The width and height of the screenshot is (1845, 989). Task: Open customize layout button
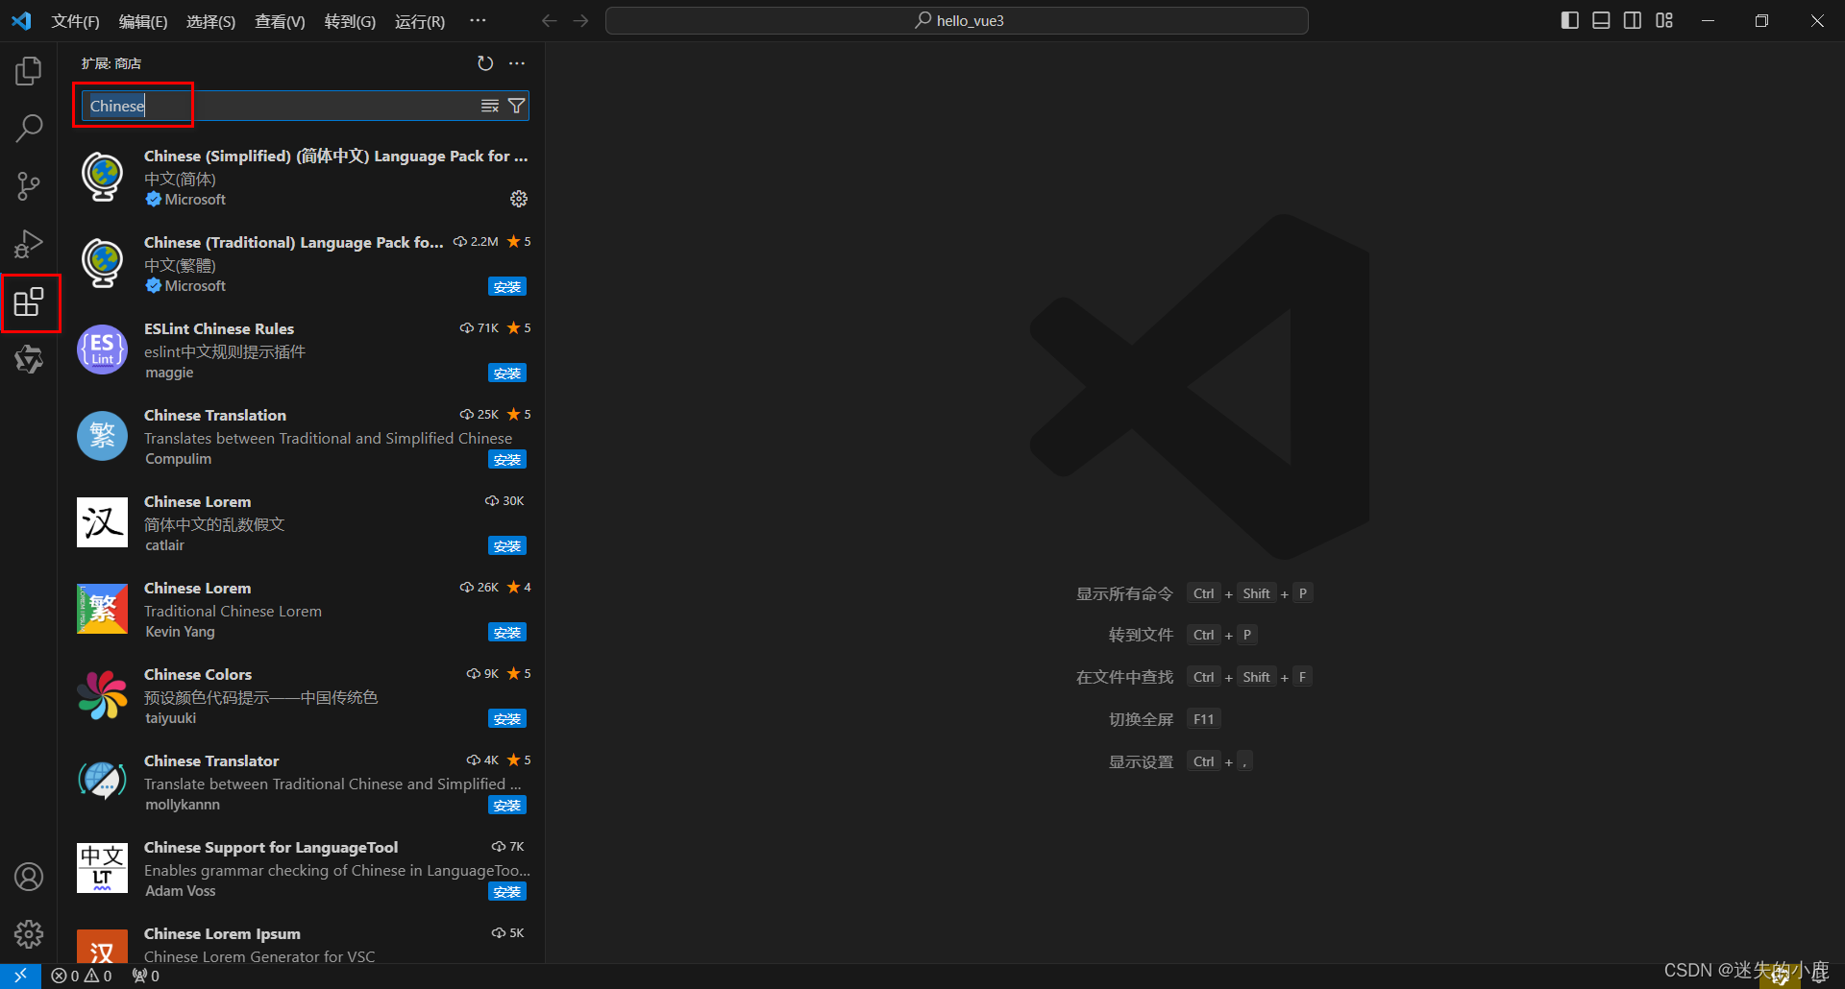pos(1664,20)
